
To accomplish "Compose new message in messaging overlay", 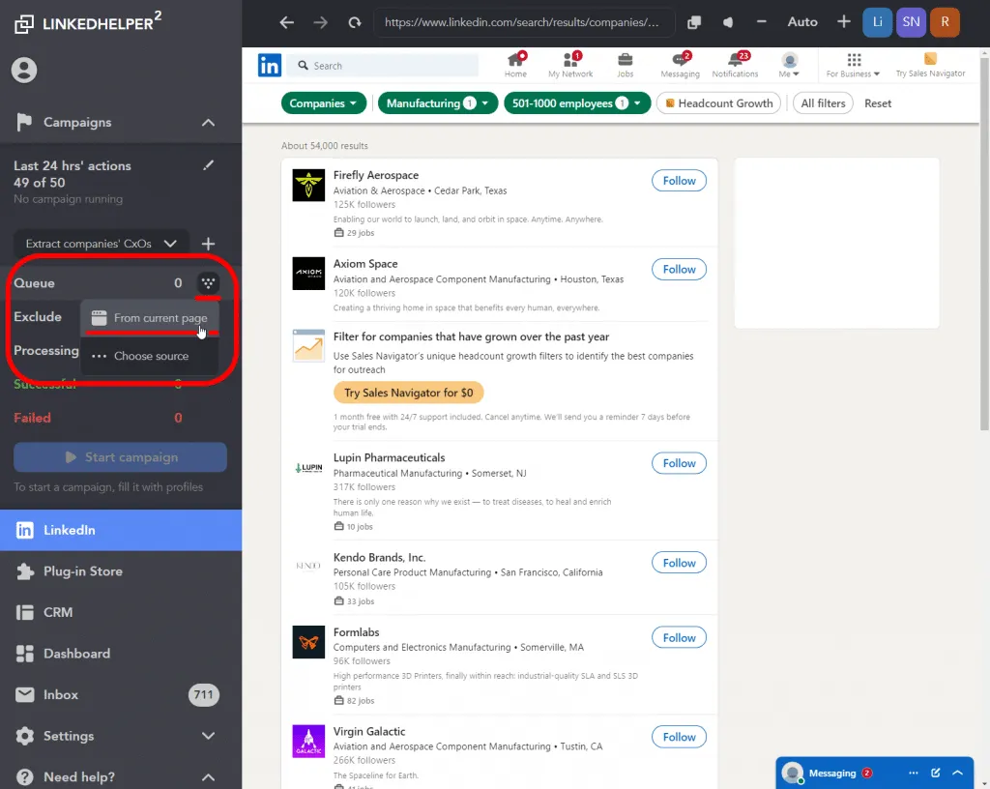I will point(936,773).
